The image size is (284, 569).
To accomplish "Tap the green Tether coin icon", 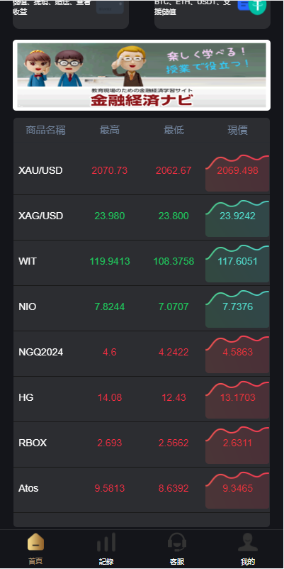I will pos(257,6).
